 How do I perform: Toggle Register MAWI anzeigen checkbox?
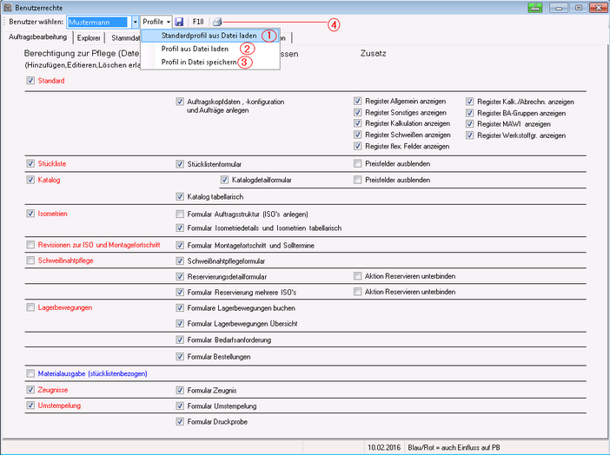pos(470,123)
